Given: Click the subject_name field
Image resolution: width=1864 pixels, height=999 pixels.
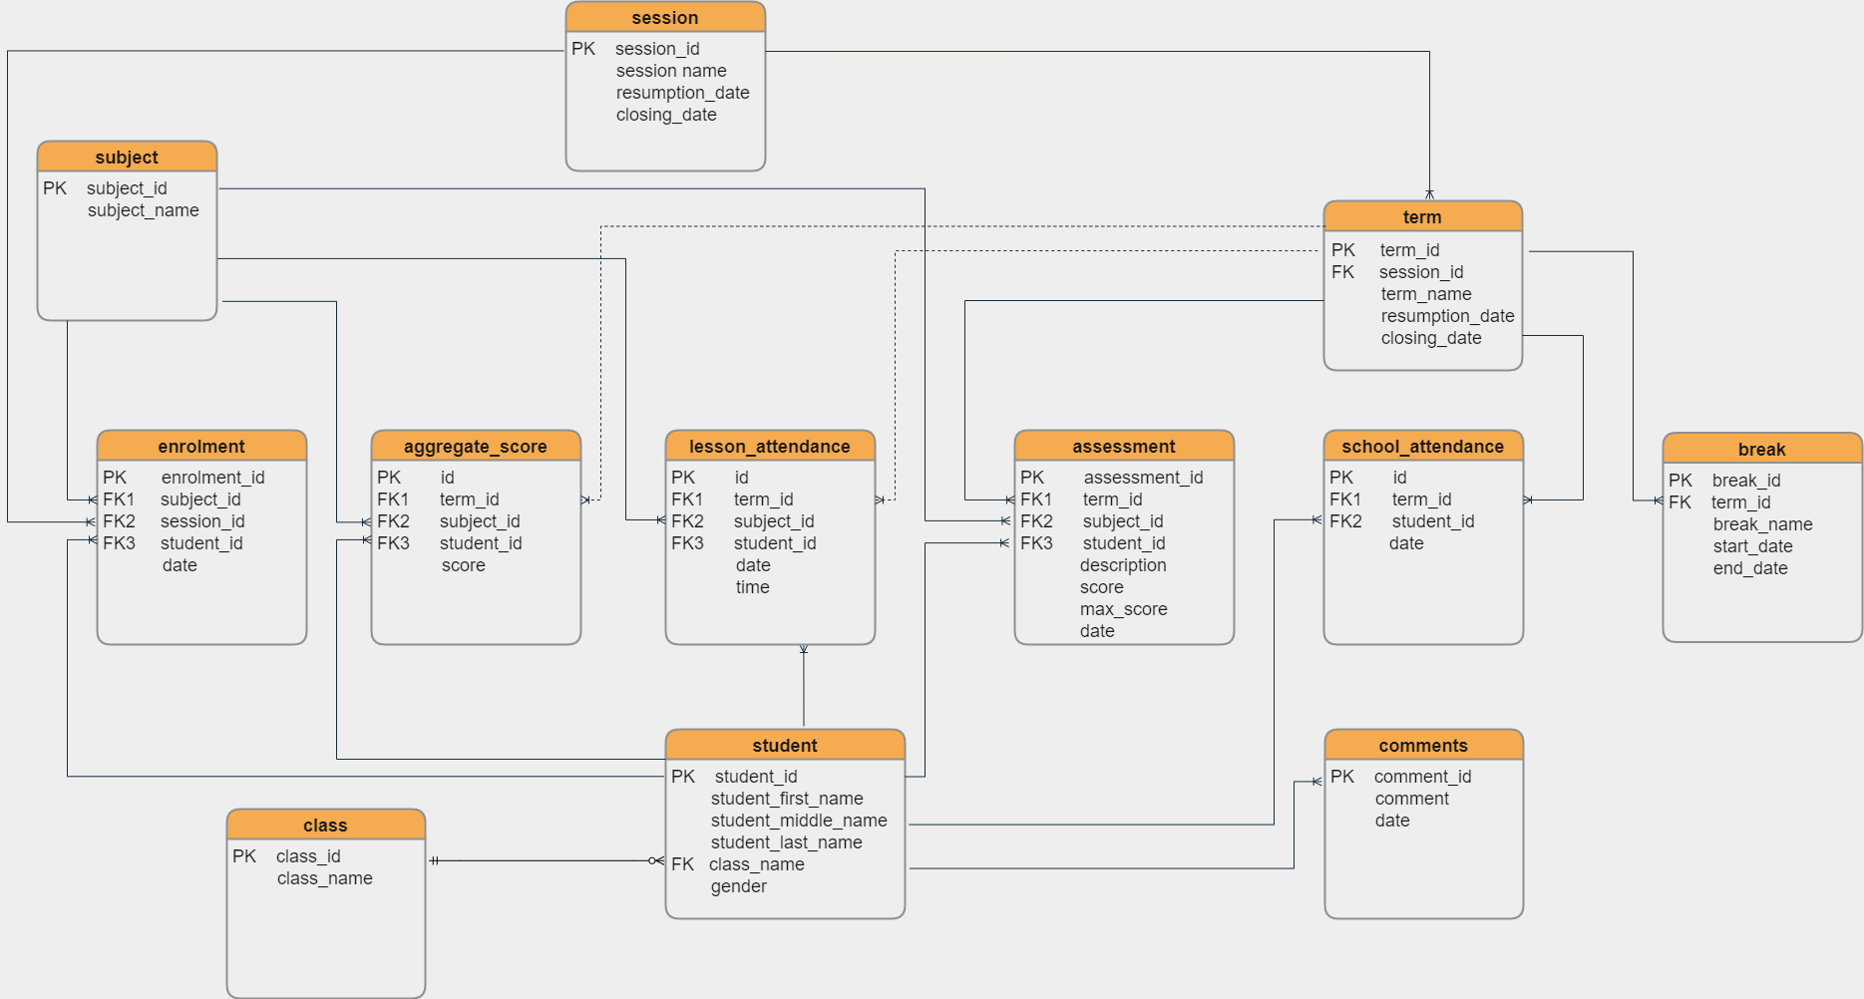Looking at the screenshot, I should click(x=144, y=210).
